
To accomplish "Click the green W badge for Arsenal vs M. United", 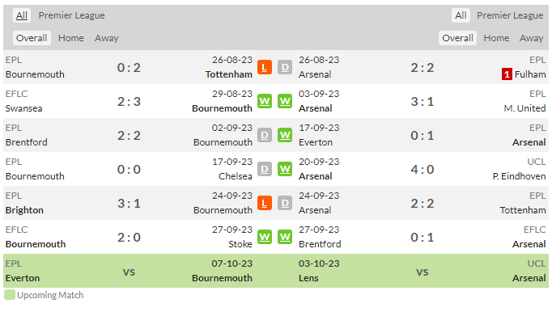I will coord(285,101).
